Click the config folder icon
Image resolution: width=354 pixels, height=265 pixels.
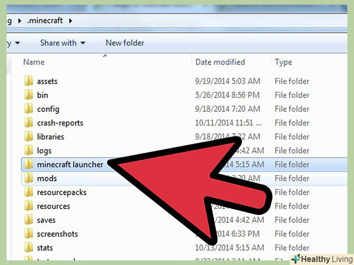coord(29,109)
